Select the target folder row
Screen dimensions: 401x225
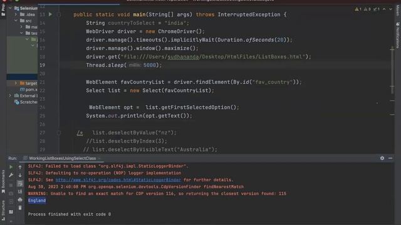point(22,83)
